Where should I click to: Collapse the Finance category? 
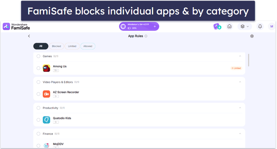(240, 134)
